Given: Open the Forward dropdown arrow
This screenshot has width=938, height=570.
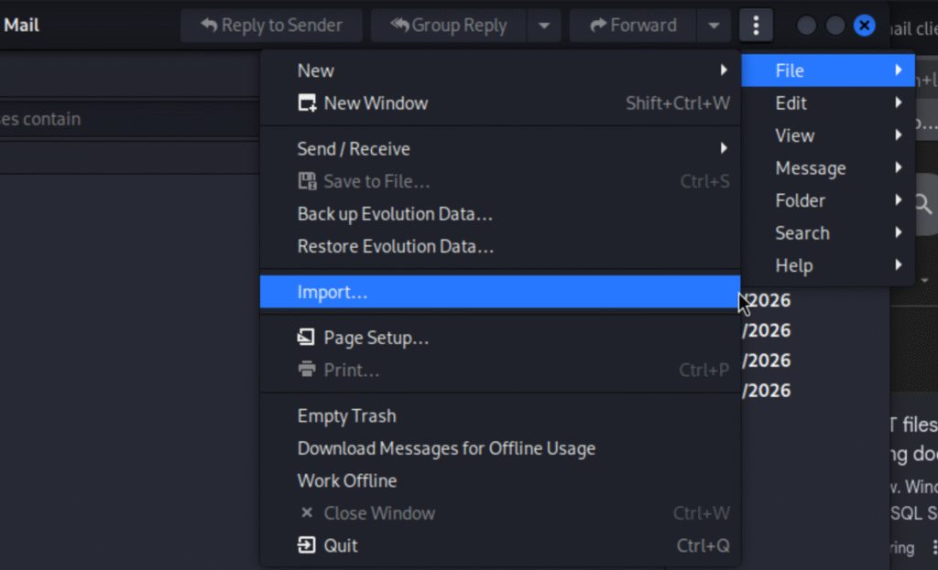Looking at the screenshot, I should [x=714, y=26].
